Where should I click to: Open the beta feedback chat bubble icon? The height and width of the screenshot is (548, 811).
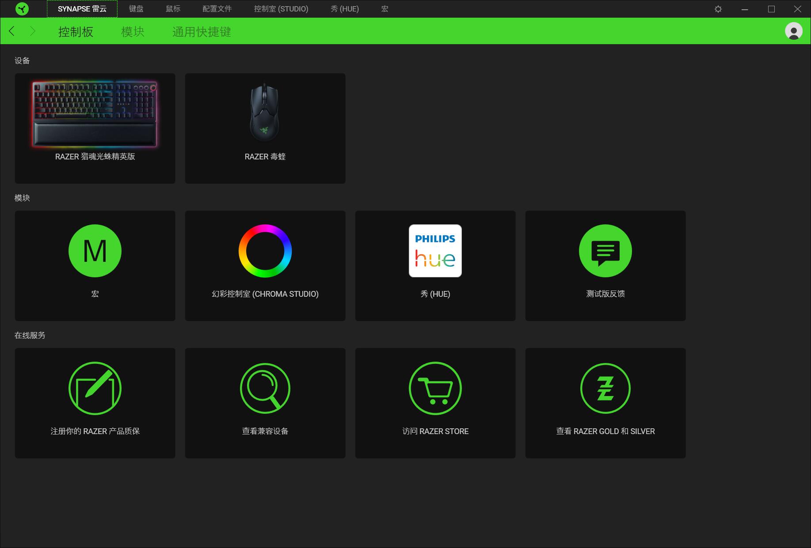[x=605, y=251]
